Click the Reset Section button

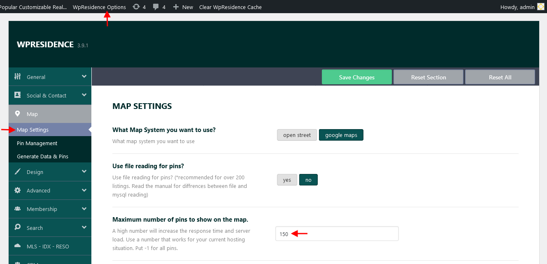pyautogui.click(x=428, y=77)
